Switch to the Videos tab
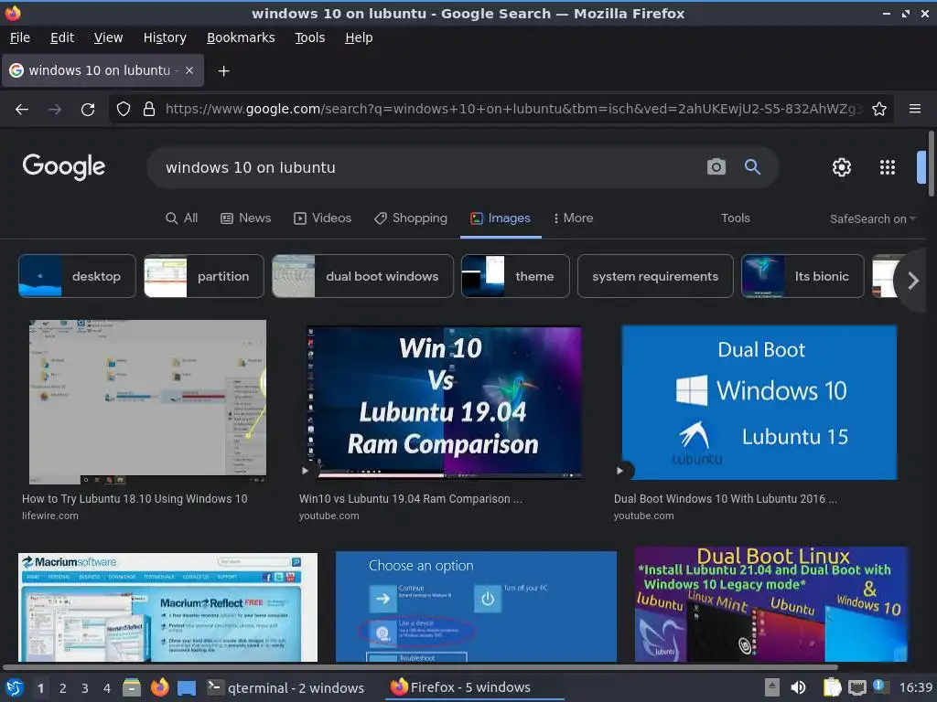The image size is (937, 702). coord(322,218)
